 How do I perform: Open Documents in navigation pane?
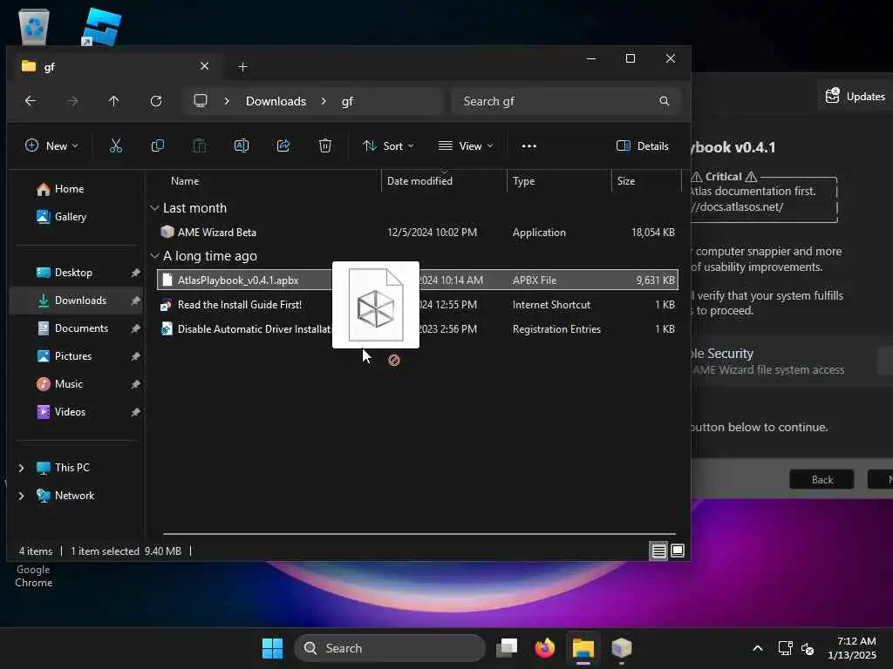point(72,328)
